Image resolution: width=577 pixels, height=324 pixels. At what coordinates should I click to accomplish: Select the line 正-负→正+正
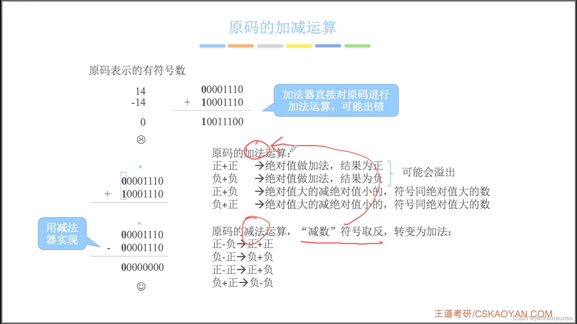pos(243,244)
